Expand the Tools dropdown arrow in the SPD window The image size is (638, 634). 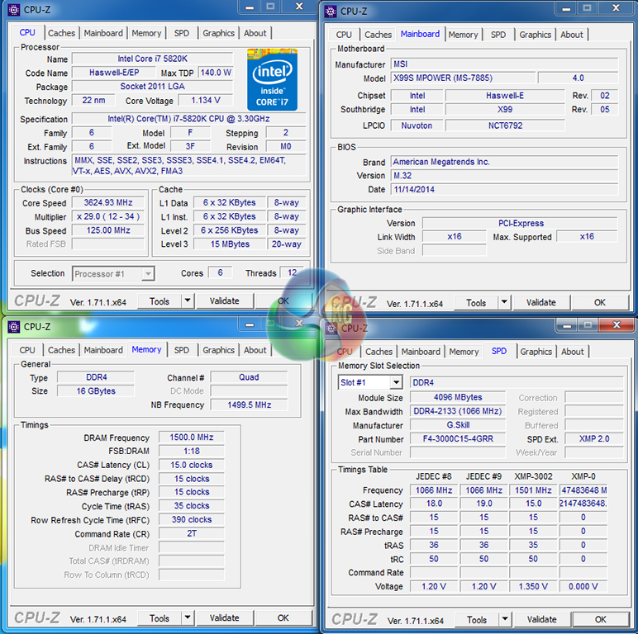tap(504, 620)
